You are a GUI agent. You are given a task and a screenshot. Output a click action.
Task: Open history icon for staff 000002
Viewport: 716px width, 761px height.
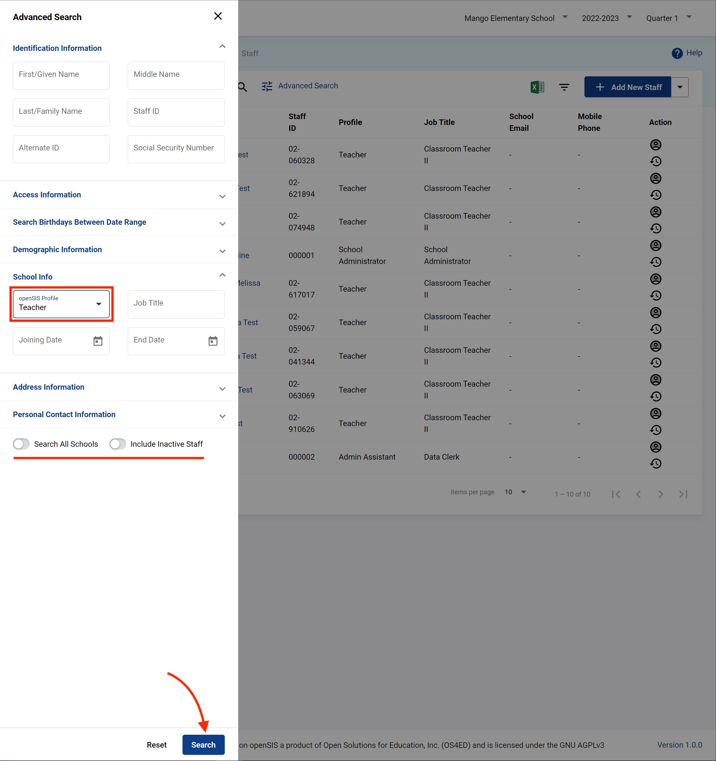[656, 464]
